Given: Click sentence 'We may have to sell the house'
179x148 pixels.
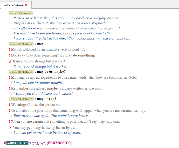Looking at the screenshot, I should pyautogui.click(x=63, y=33).
